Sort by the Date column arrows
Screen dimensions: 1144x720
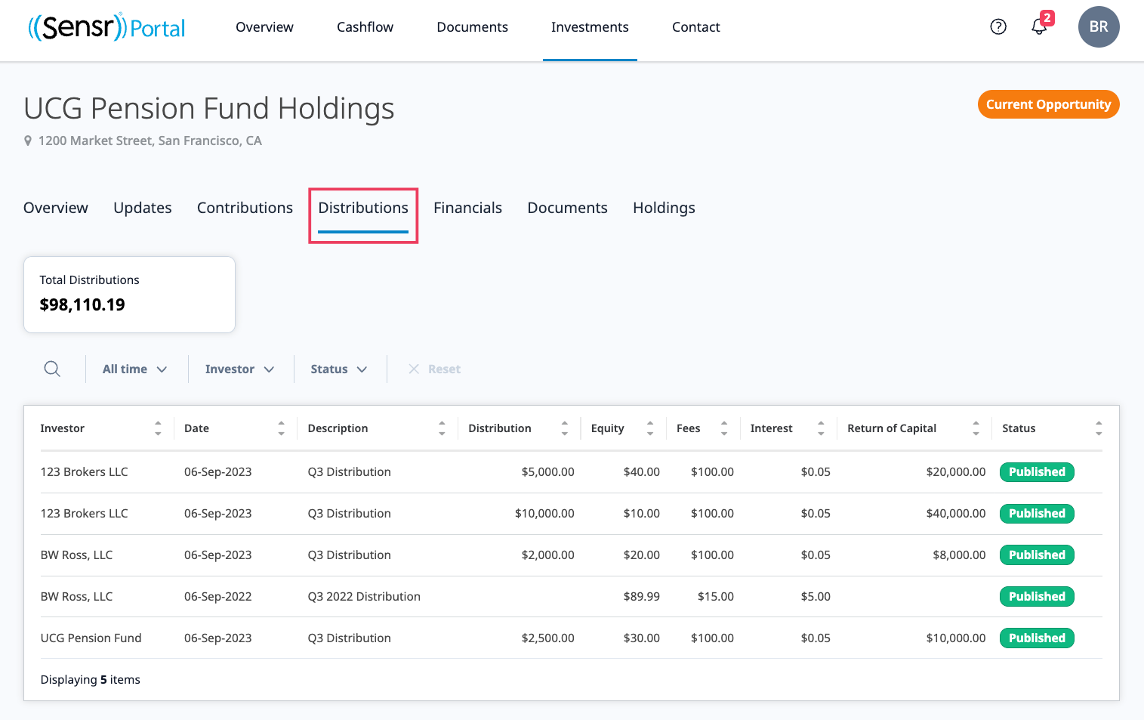(281, 428)
